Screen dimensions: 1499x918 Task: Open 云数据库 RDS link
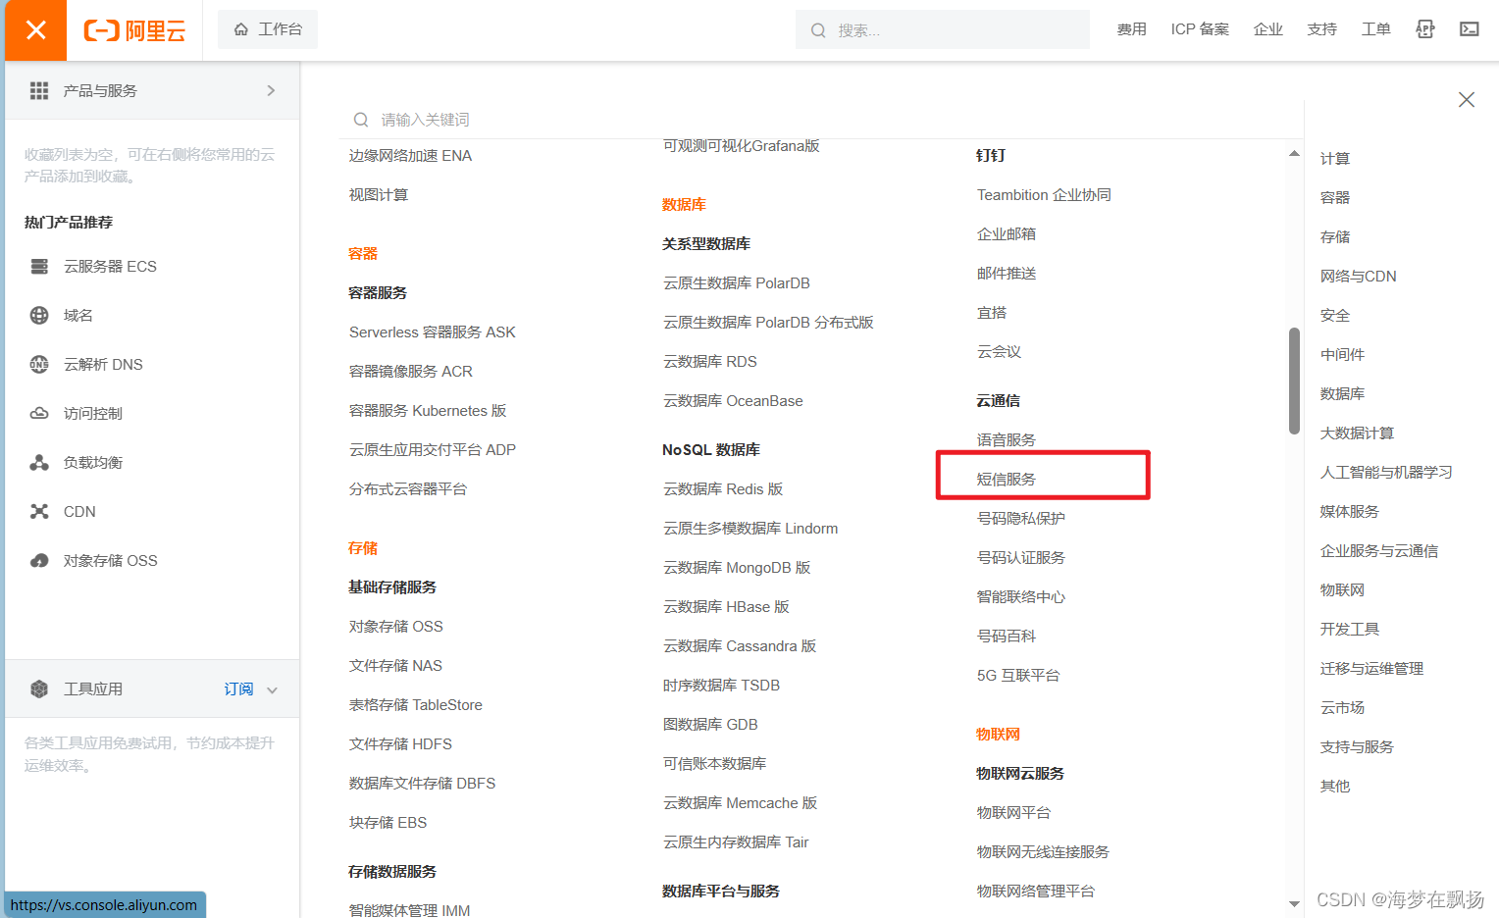pyautogui.click(x=710, y=361)
